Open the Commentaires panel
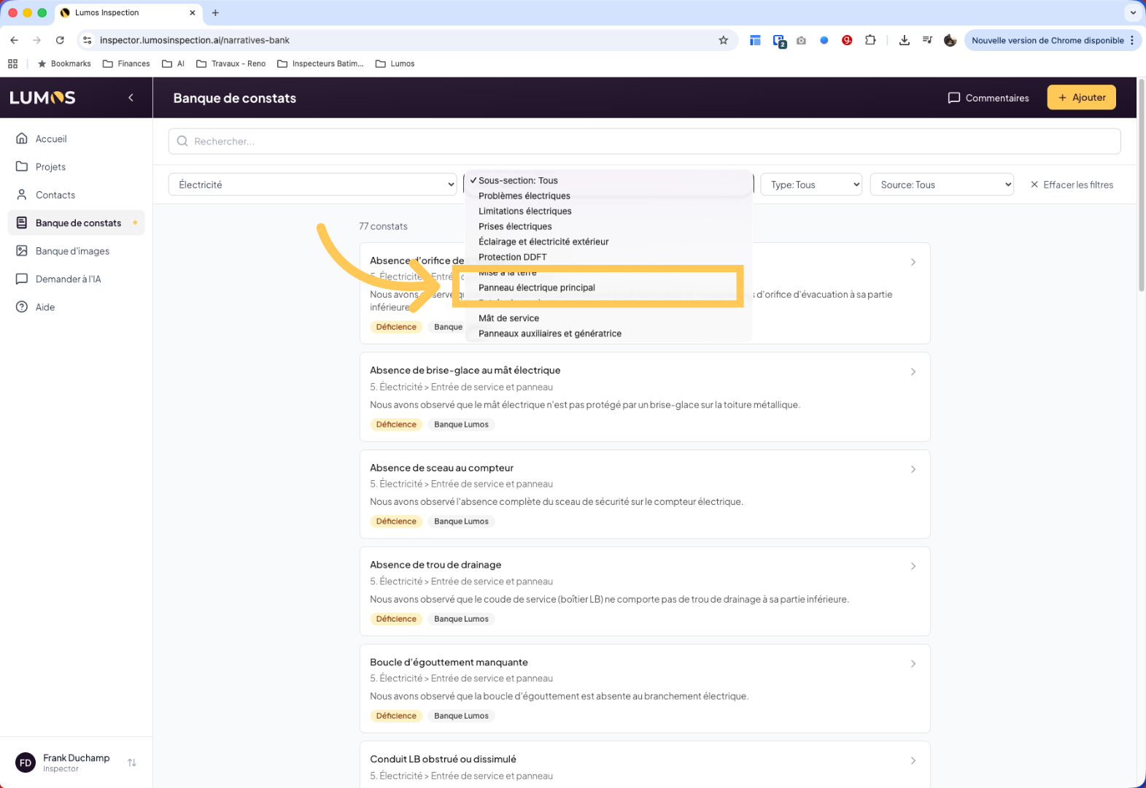Image resolution: width=1146 pixels, height=788 pixels. tap(988, 98)
